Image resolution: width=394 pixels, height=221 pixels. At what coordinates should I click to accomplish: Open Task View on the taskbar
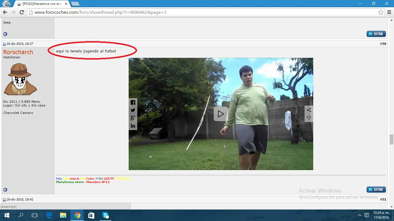click(x=35, y=215)
